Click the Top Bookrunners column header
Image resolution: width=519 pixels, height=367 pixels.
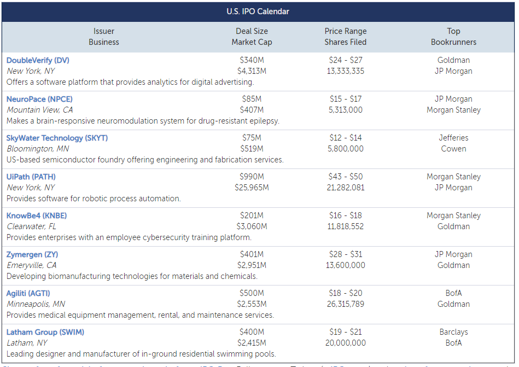pyautogui.click(x=453, y=37)
